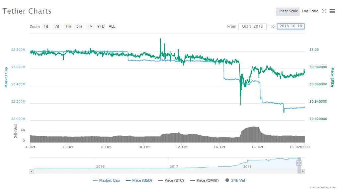Show Price (BTC) series via legend

(x=171, y=180)
